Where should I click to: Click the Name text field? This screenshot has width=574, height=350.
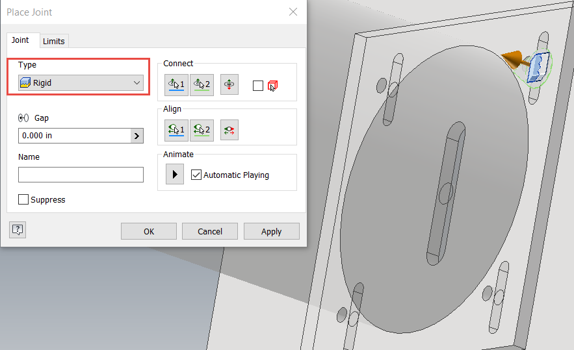click(81, 175)
